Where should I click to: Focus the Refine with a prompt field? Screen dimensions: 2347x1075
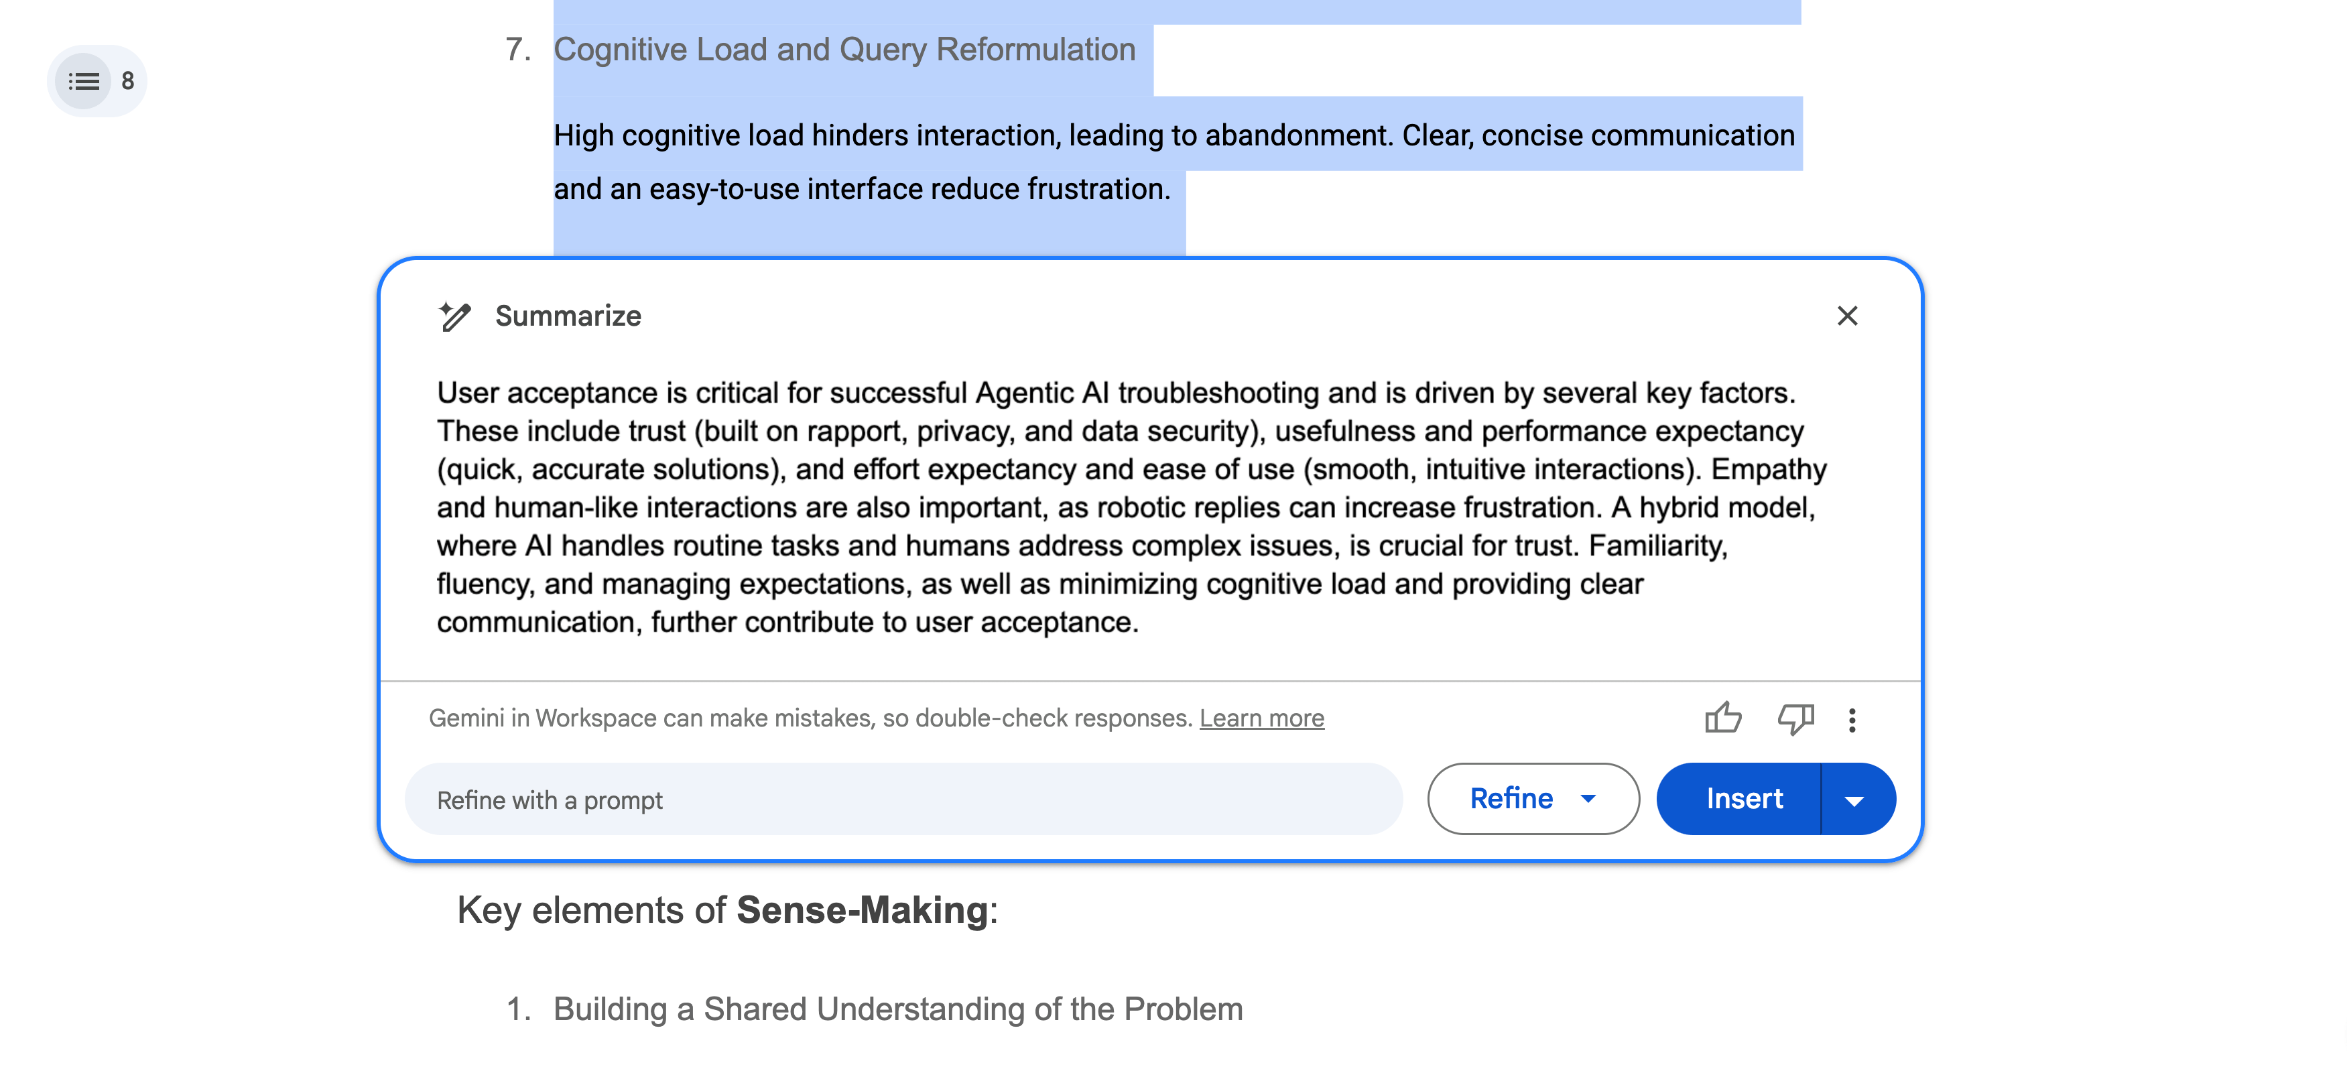click(902, 799)
